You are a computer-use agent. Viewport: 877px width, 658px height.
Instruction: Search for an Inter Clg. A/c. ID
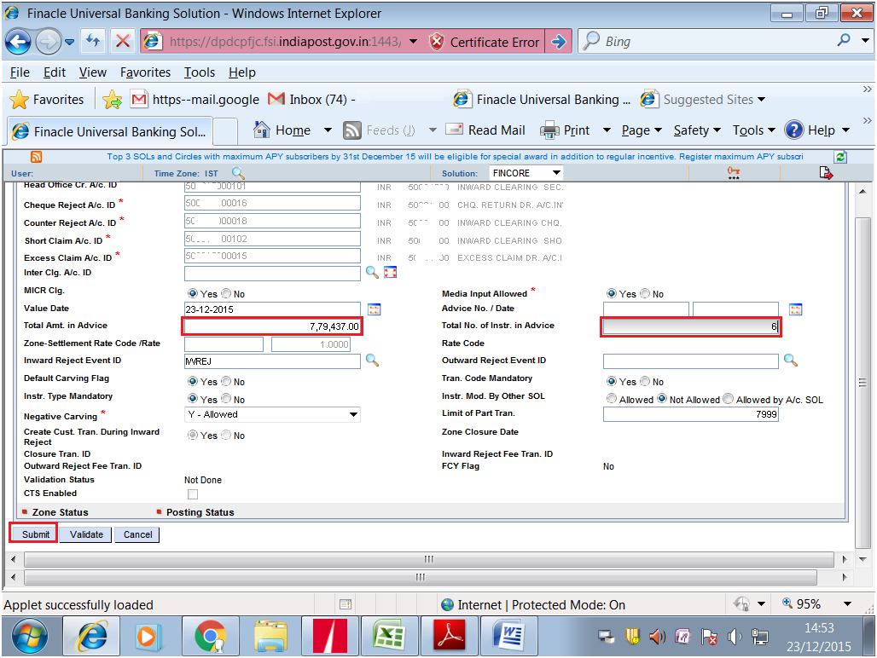tap(372, 272)
